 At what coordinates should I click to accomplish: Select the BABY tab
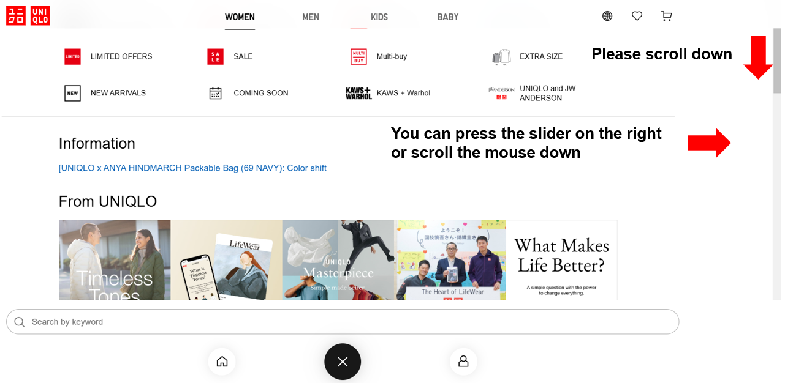click(448, 17)
